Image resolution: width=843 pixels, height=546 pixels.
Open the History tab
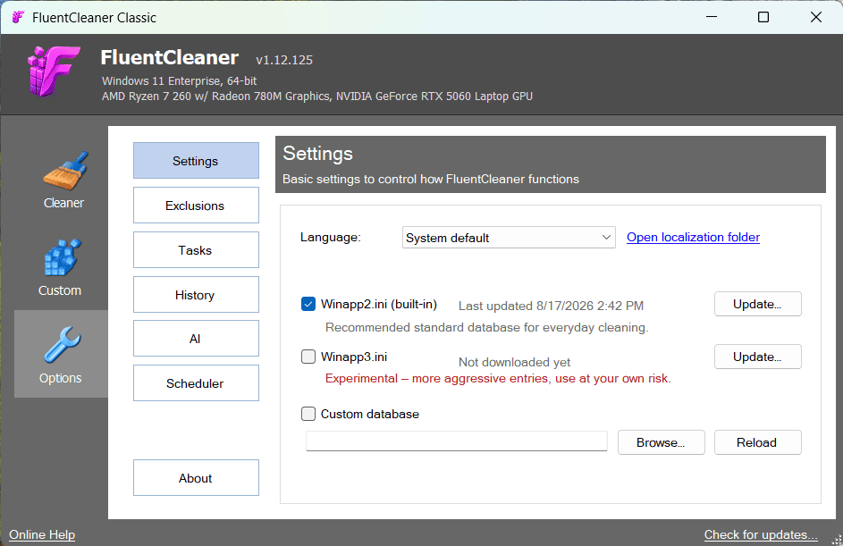(196, 295)
